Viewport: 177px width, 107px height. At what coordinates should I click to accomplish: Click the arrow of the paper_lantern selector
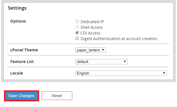coord(103,50)
